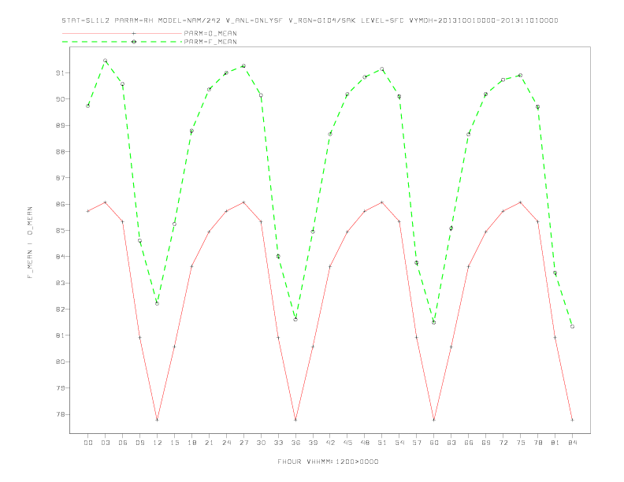Click the y-axis tick label 79
The width and height of the screenshot is (624, 482).
click(x=60, y=387)
